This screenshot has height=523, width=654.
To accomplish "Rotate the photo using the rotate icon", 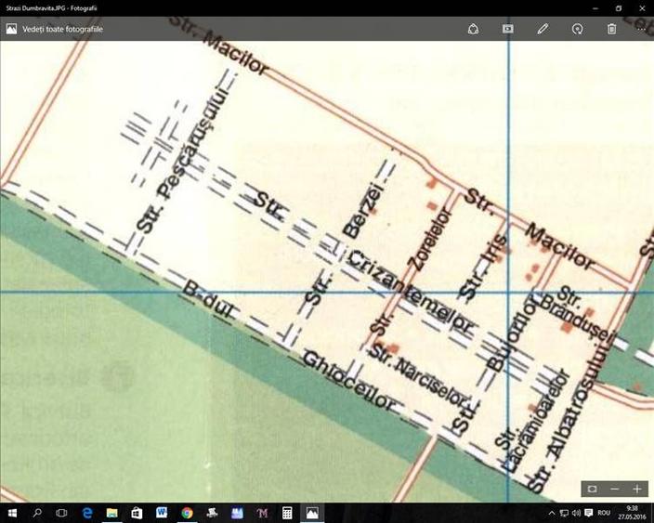I will [577, 29].
